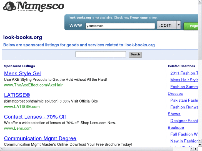This screenshot has height=151, width=202.
Task: Click the horizontal scrollbar left arrow
Action: [2, 149]
